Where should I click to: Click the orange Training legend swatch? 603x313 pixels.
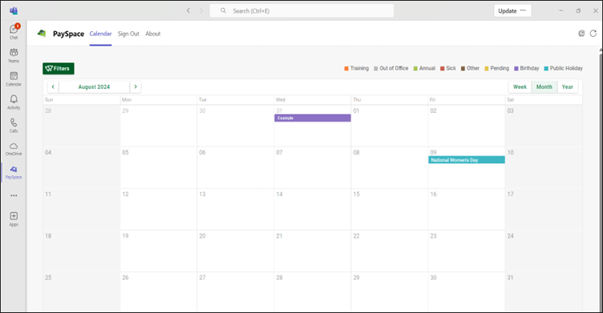coord(346,68)
